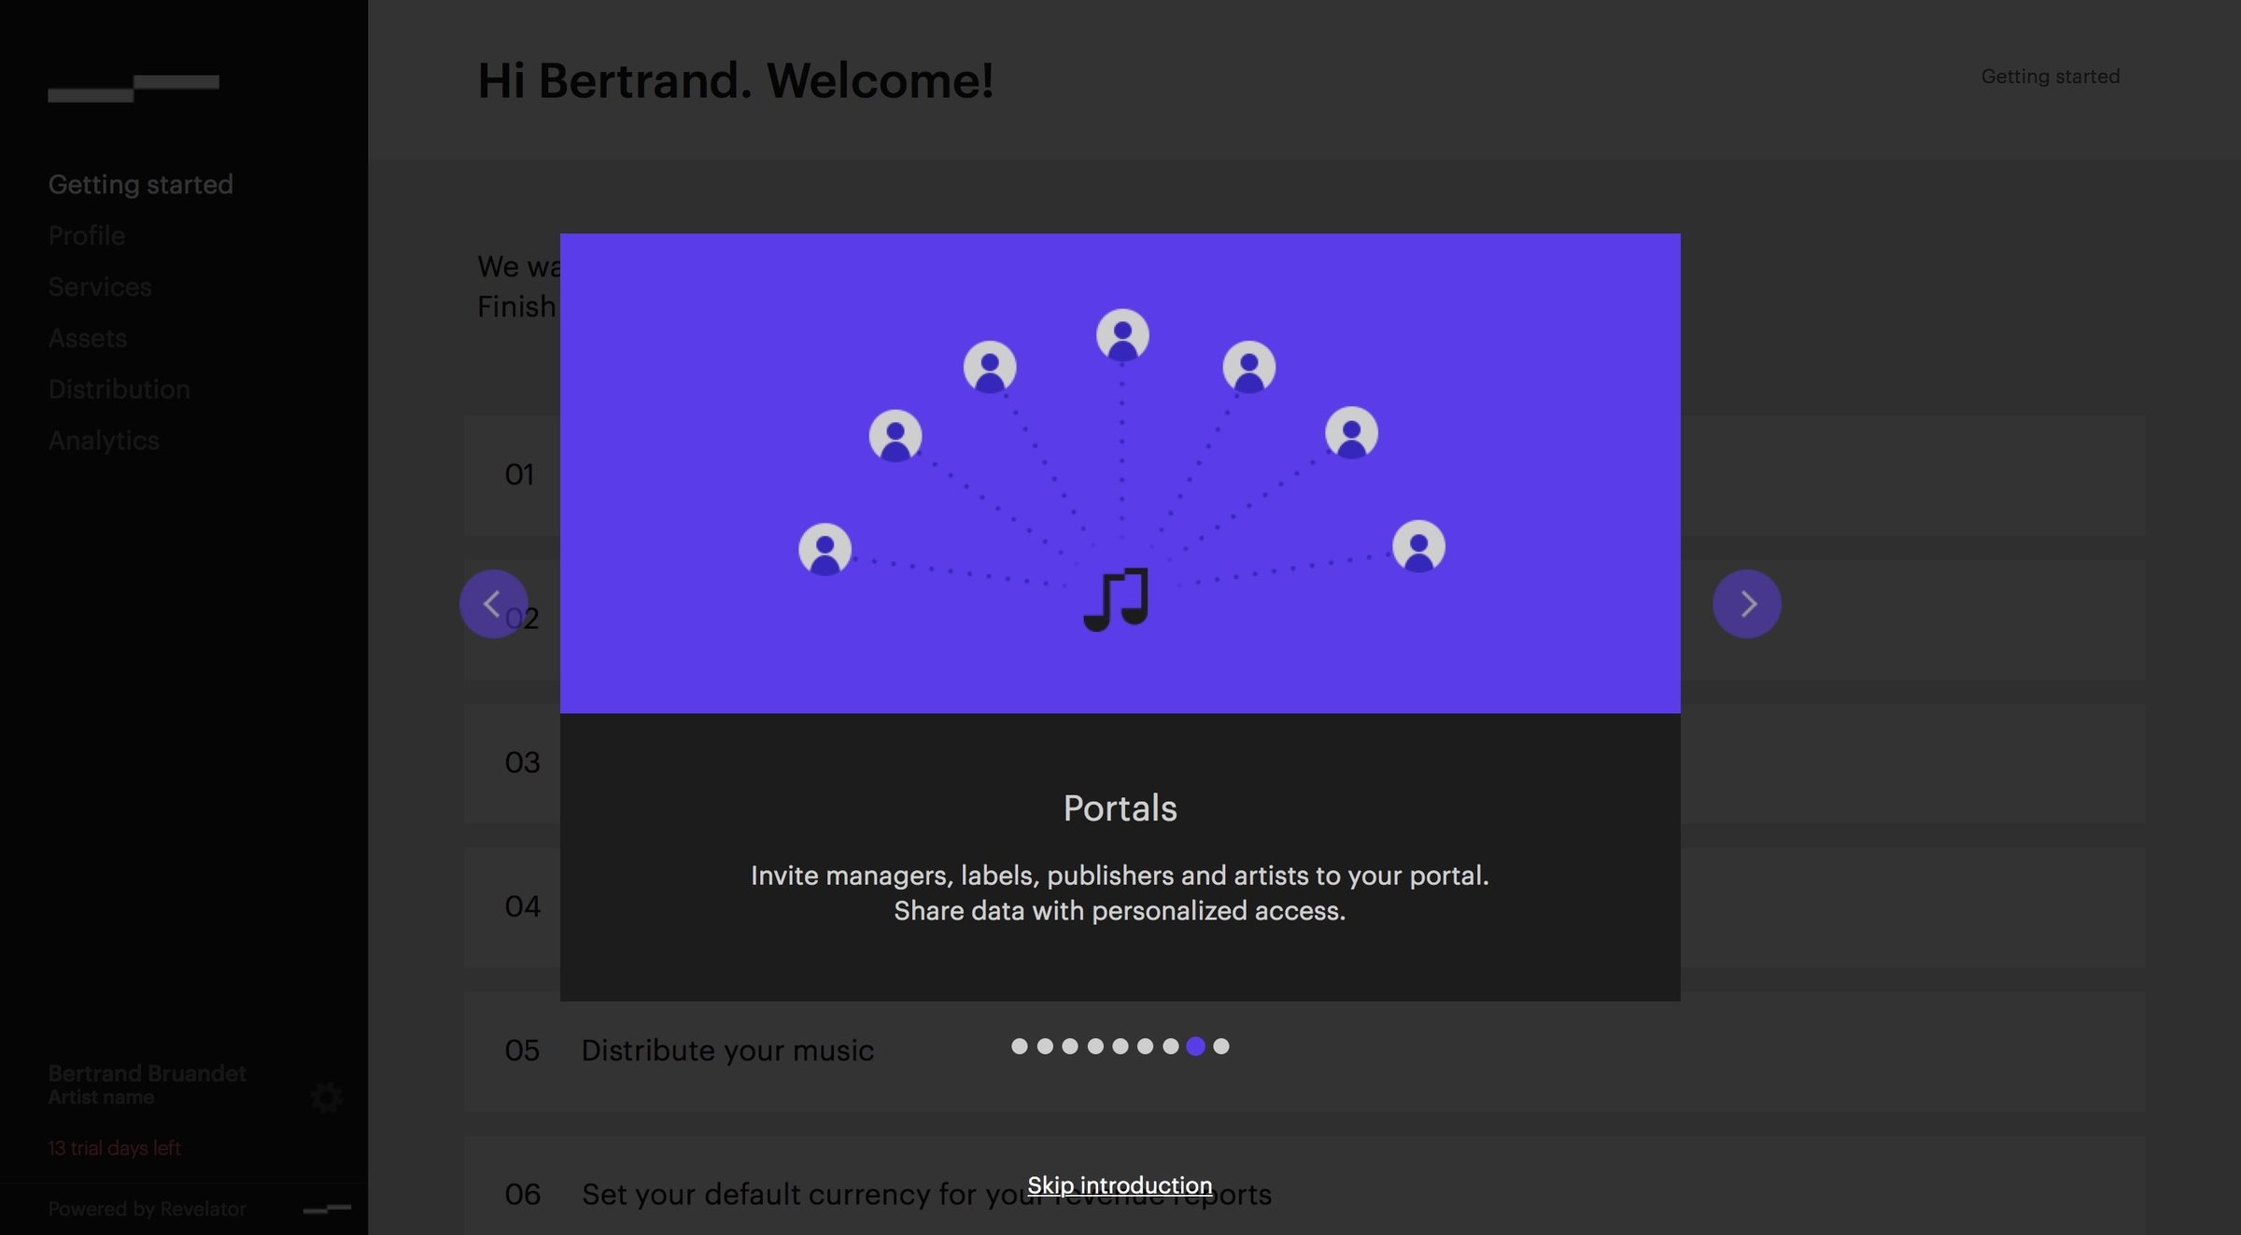
Task: Open the Distribution sidebar item
Action: [x=119, y=389]
